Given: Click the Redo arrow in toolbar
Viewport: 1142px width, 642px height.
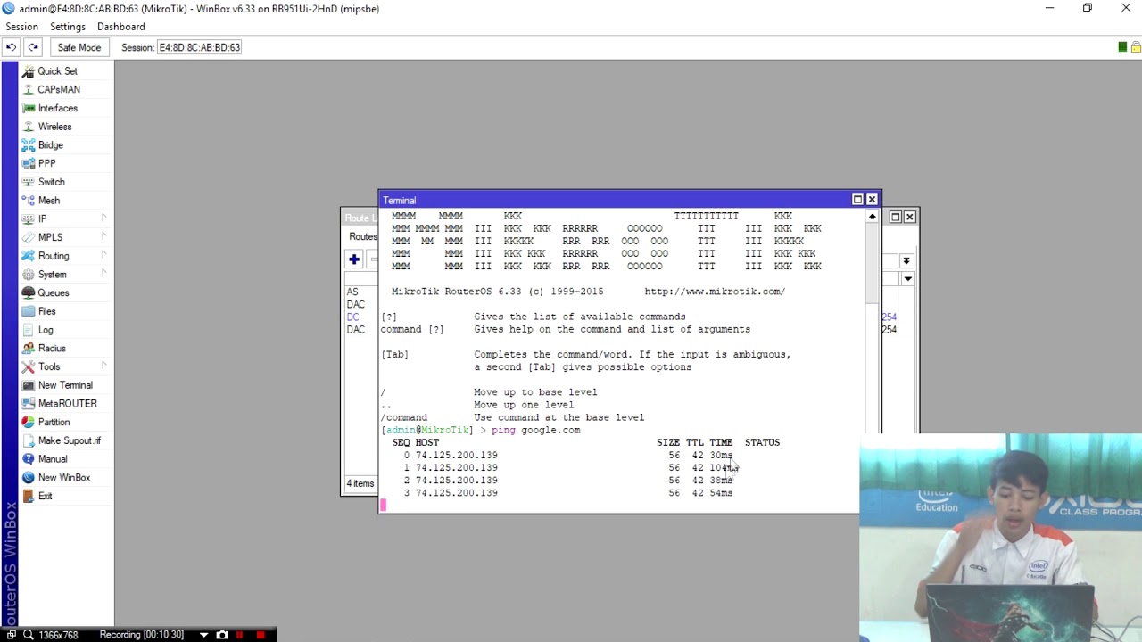Looking at the screenshot, I should (x=33, y=47).
